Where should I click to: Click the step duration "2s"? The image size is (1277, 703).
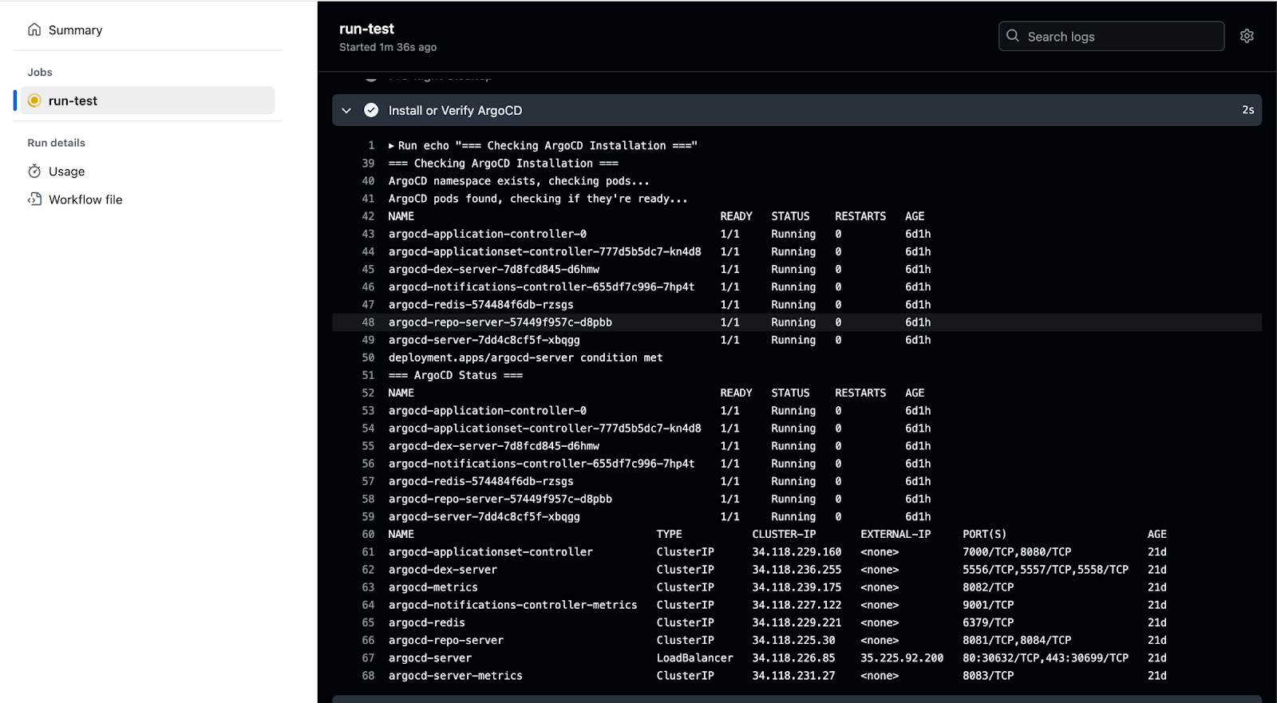pos(1247,110)
